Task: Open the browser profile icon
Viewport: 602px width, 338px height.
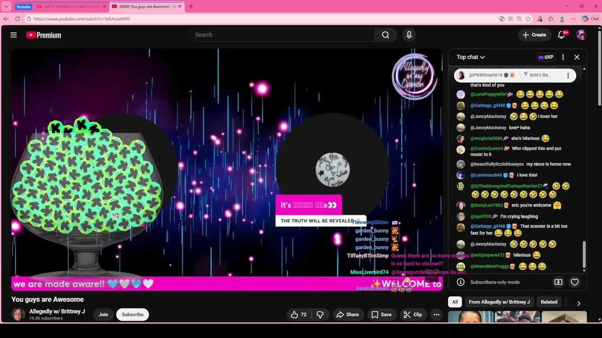Action: pos(562,19)
